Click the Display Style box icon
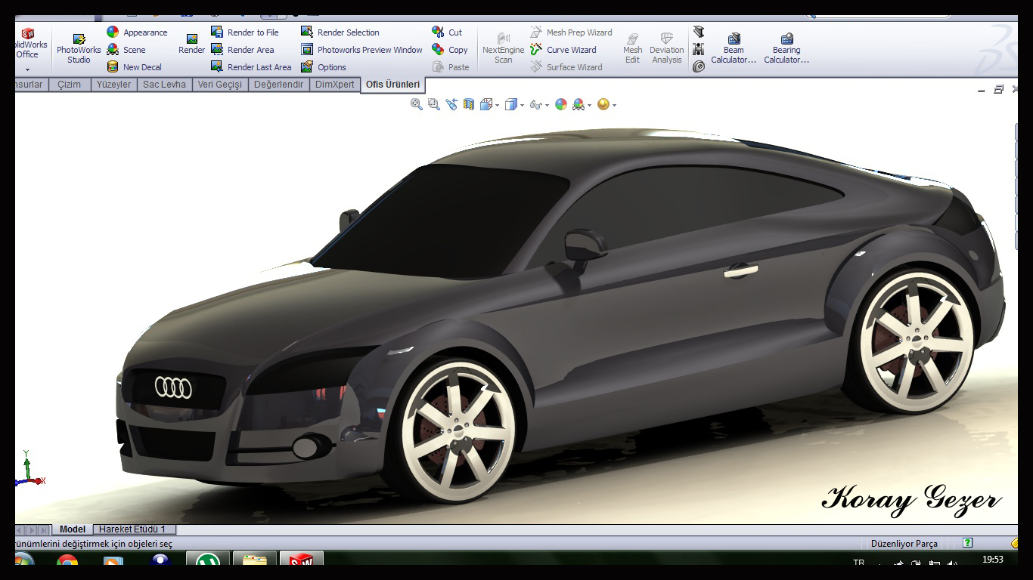The image size is (1033, 580). point(511,105)
